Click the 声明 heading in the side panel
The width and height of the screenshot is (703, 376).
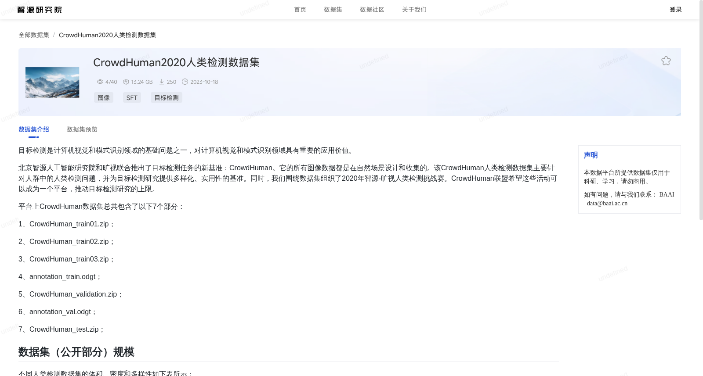[591, 155]
